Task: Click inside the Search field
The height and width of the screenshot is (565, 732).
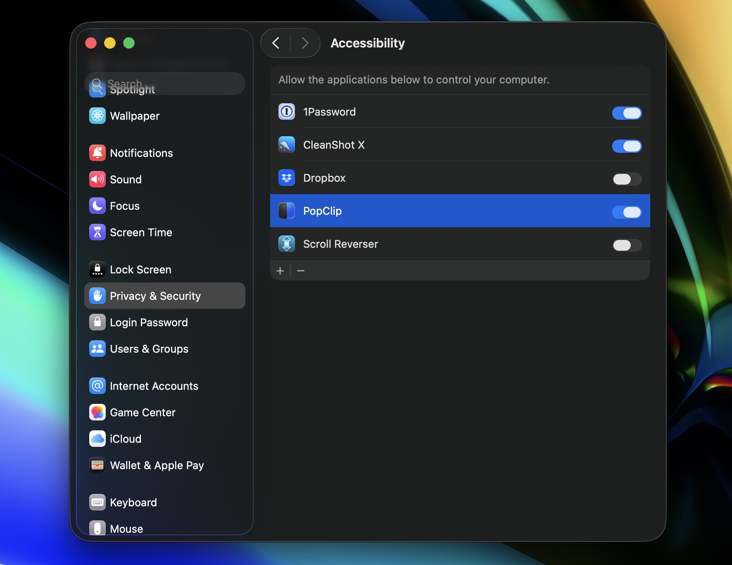Action: point(164,83)
